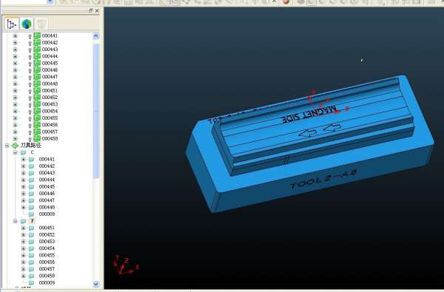Viewport: 444px width, 292px height.
Task: Expand the green entry 000441 with its plus box
Action: (x=15, y=36)
